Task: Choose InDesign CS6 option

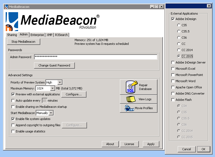Action: coord(179,38)
